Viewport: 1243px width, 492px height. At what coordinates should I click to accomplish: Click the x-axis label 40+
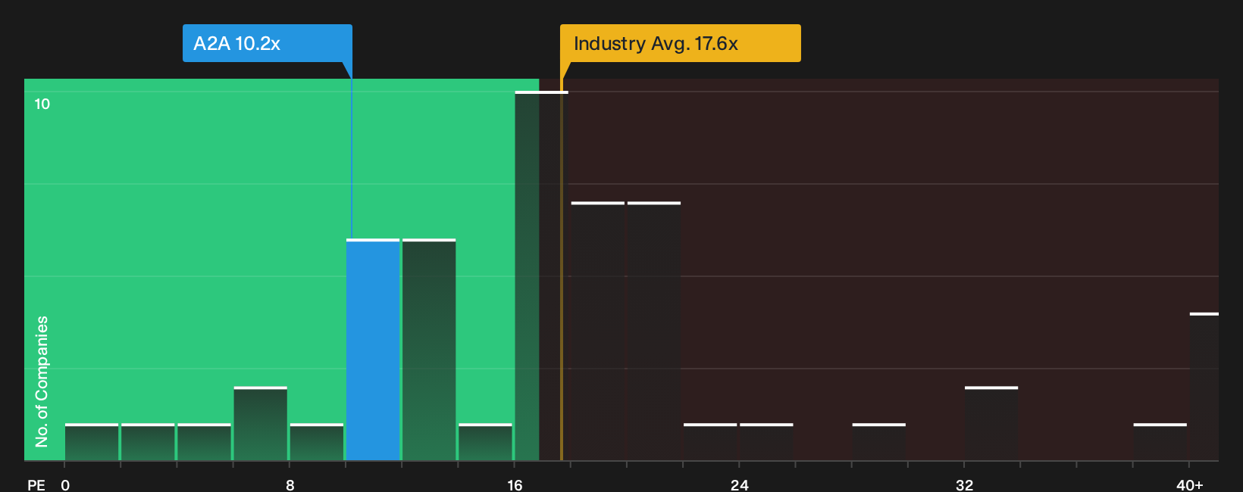(1190, 484)
